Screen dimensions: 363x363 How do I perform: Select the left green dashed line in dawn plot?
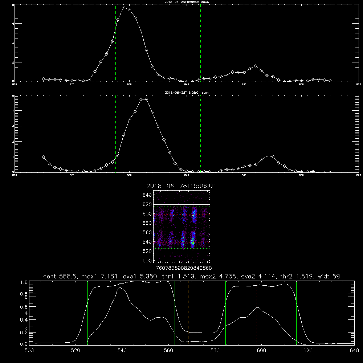(115, 43)
